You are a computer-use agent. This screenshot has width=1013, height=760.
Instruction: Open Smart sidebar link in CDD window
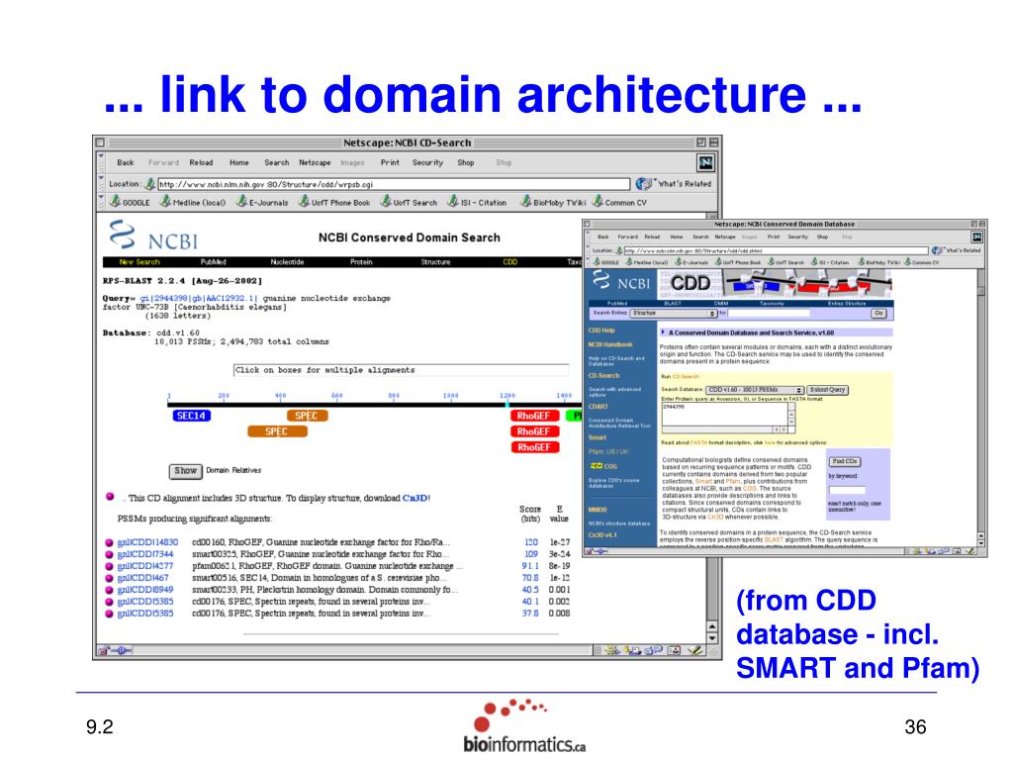click(597, 437)
